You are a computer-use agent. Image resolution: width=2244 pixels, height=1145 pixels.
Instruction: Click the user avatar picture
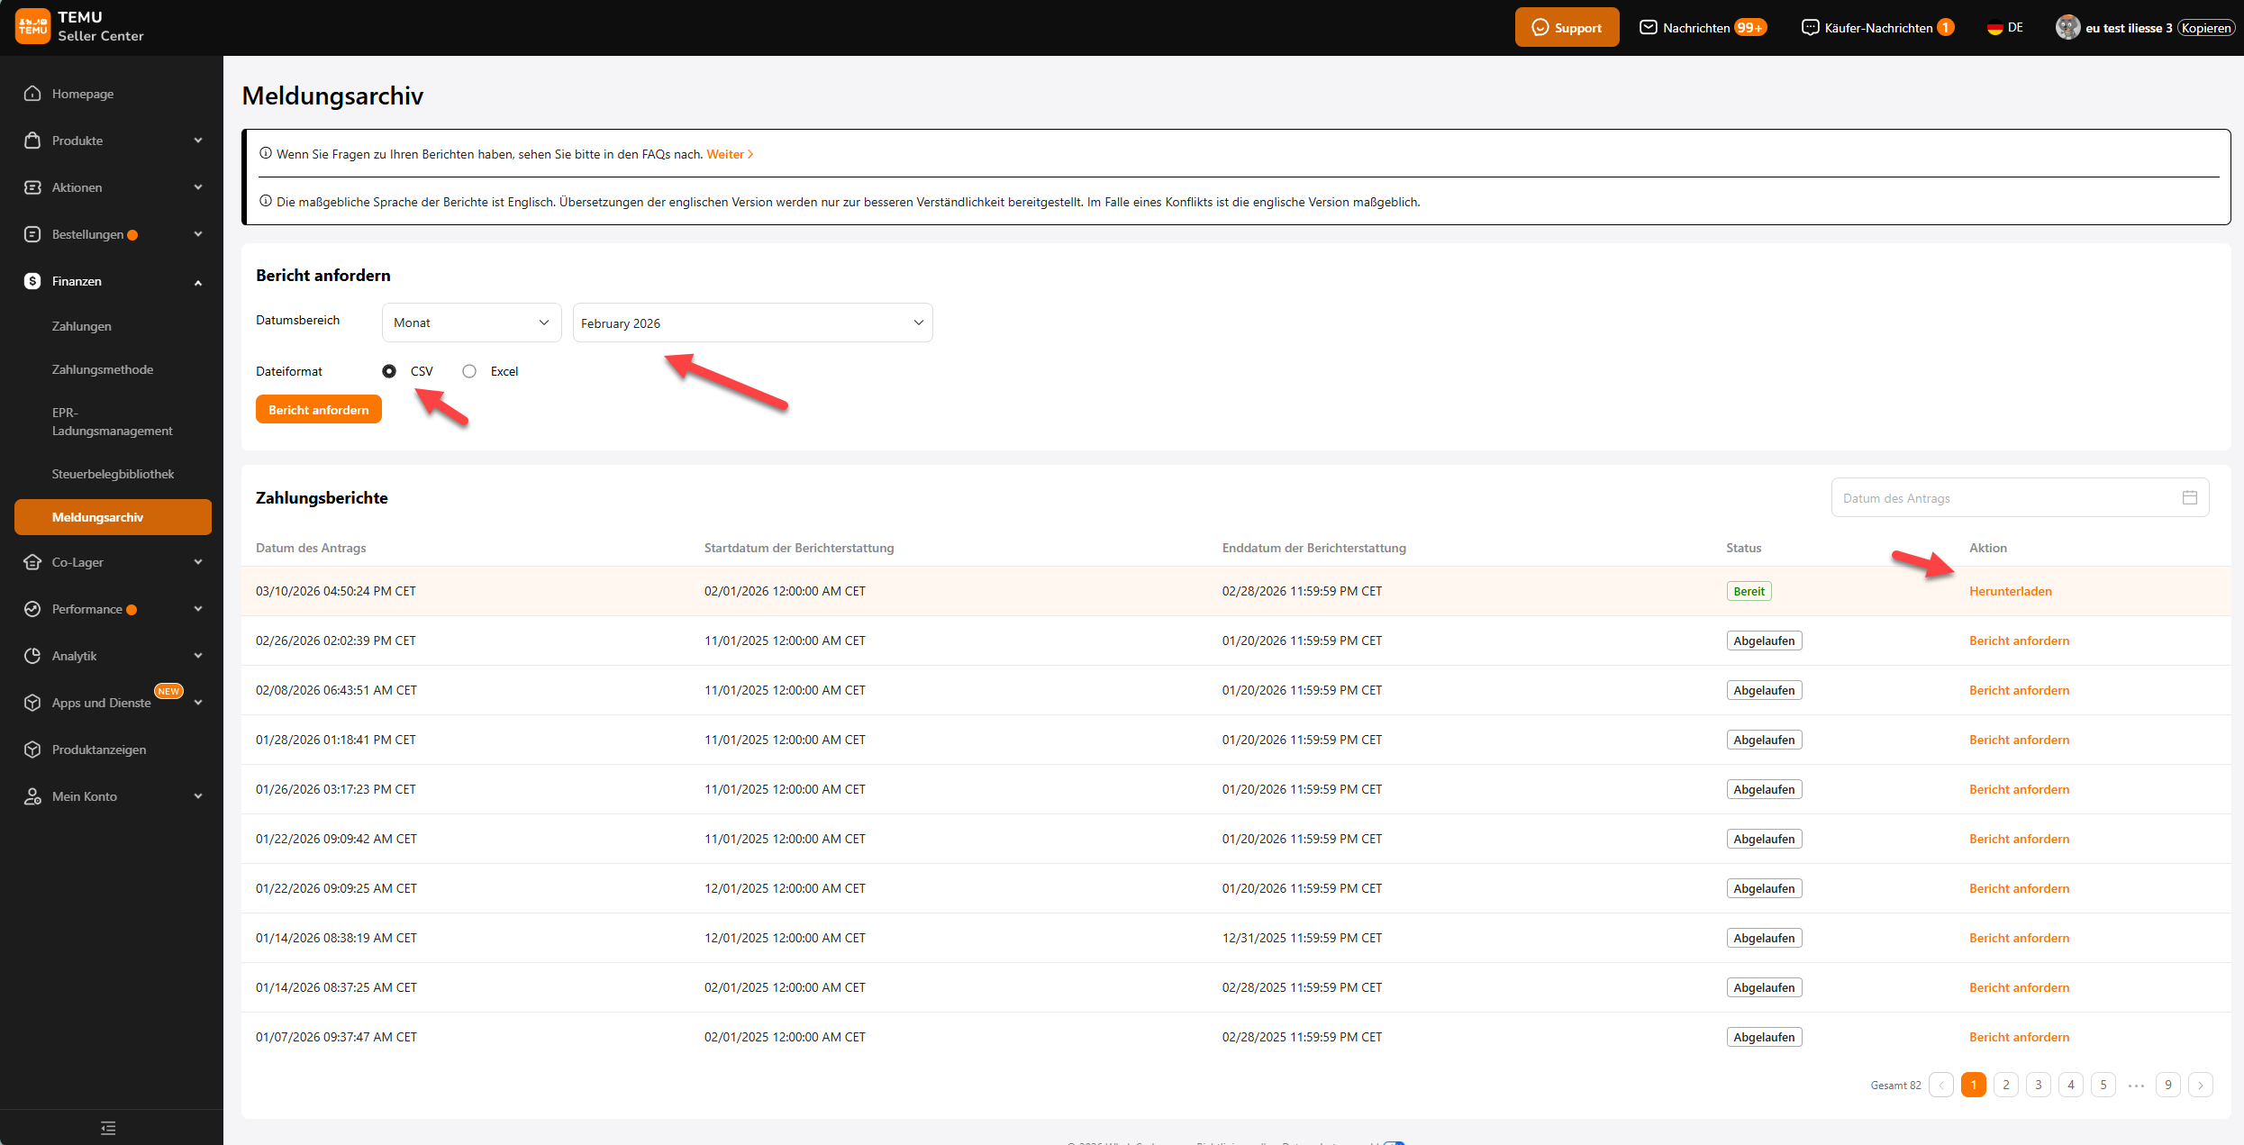(x=2067, y=28)
